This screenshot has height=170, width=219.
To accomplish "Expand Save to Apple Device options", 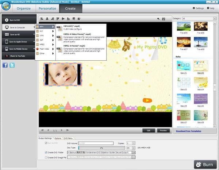I will pos(19,42).
